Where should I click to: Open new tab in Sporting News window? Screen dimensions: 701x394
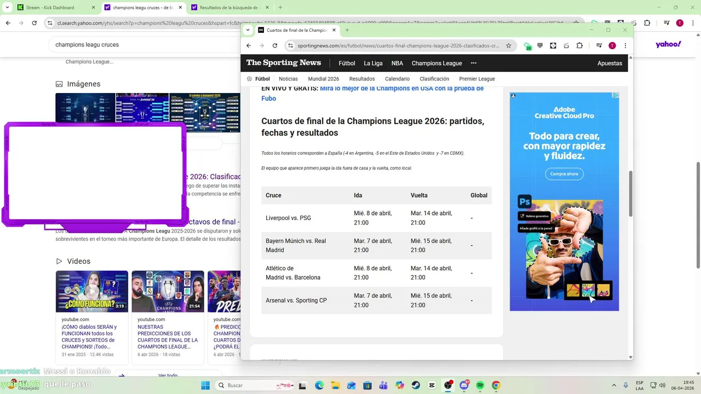pos(347,30)
